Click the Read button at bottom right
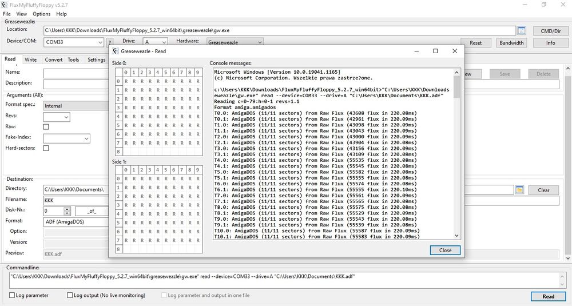Image resolution: width=572 pixels, height=306 pixels. tap(549, 296)
